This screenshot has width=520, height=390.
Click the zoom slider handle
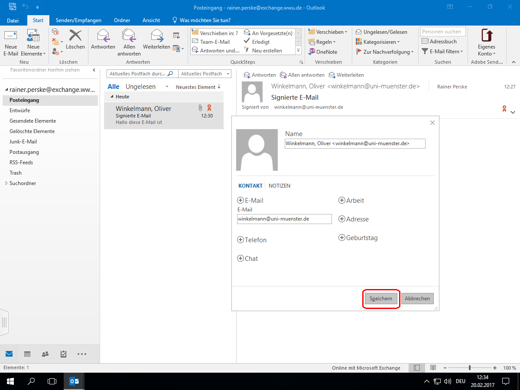tap(470, 368)
